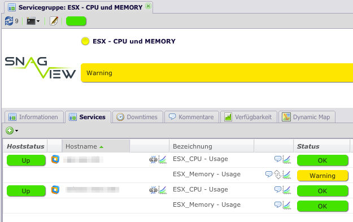Screen dimensions: 353x222
Task: Open the comment bubble for ESX_Memory Warning row
Action: click(269, 174)
